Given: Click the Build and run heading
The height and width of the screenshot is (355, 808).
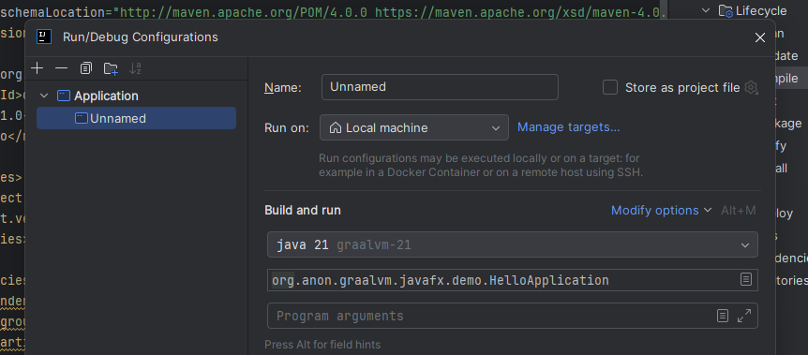Looking at the screenshot, I should tap(303, 210).
